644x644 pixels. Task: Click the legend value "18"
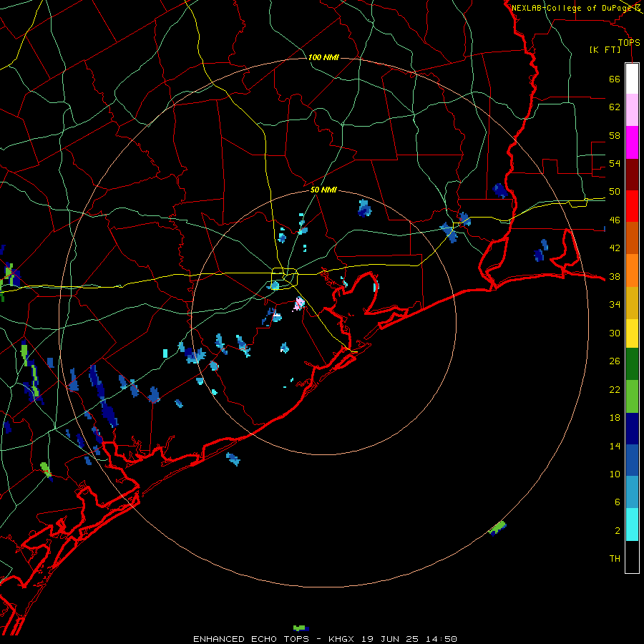pyautogui.click(x=615, y=418)
